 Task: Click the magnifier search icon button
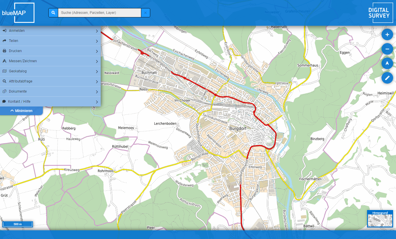pyautogui.click(x=53, y=13)
